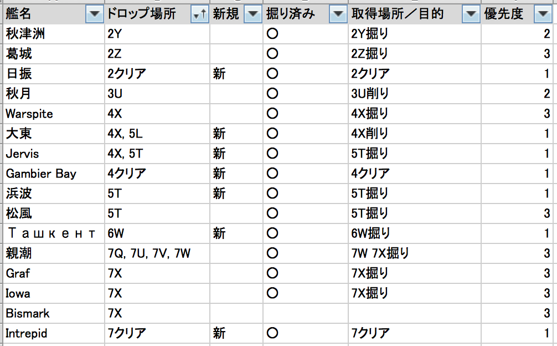Select the cell 秋津洲
The width and height of the screenshot is (557, 346).
click(54, 34)
